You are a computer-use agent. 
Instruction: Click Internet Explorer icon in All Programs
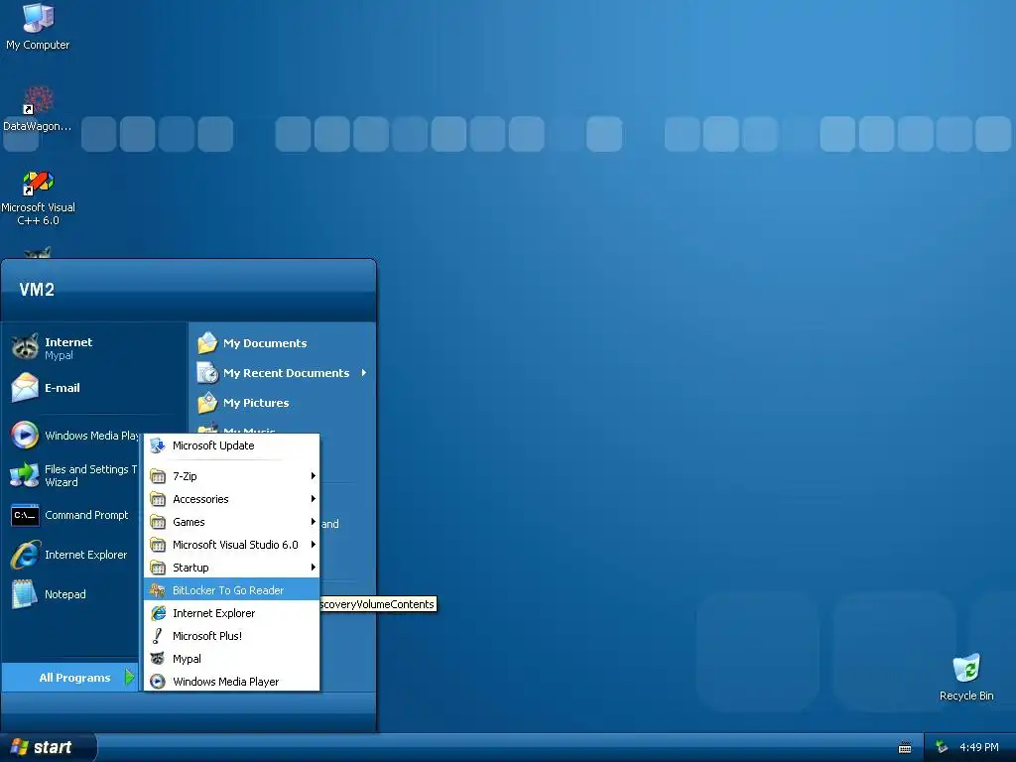tap(158, 613)
